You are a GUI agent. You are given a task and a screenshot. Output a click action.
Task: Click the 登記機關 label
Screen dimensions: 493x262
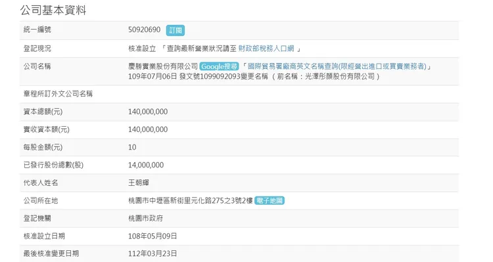(37, 218)
